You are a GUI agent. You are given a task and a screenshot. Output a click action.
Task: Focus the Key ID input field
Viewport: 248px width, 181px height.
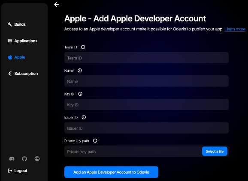pos(146,104)
